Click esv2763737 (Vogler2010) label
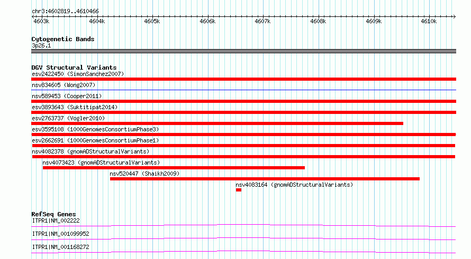Screen dimensions: 471x259 pos(68,118)
